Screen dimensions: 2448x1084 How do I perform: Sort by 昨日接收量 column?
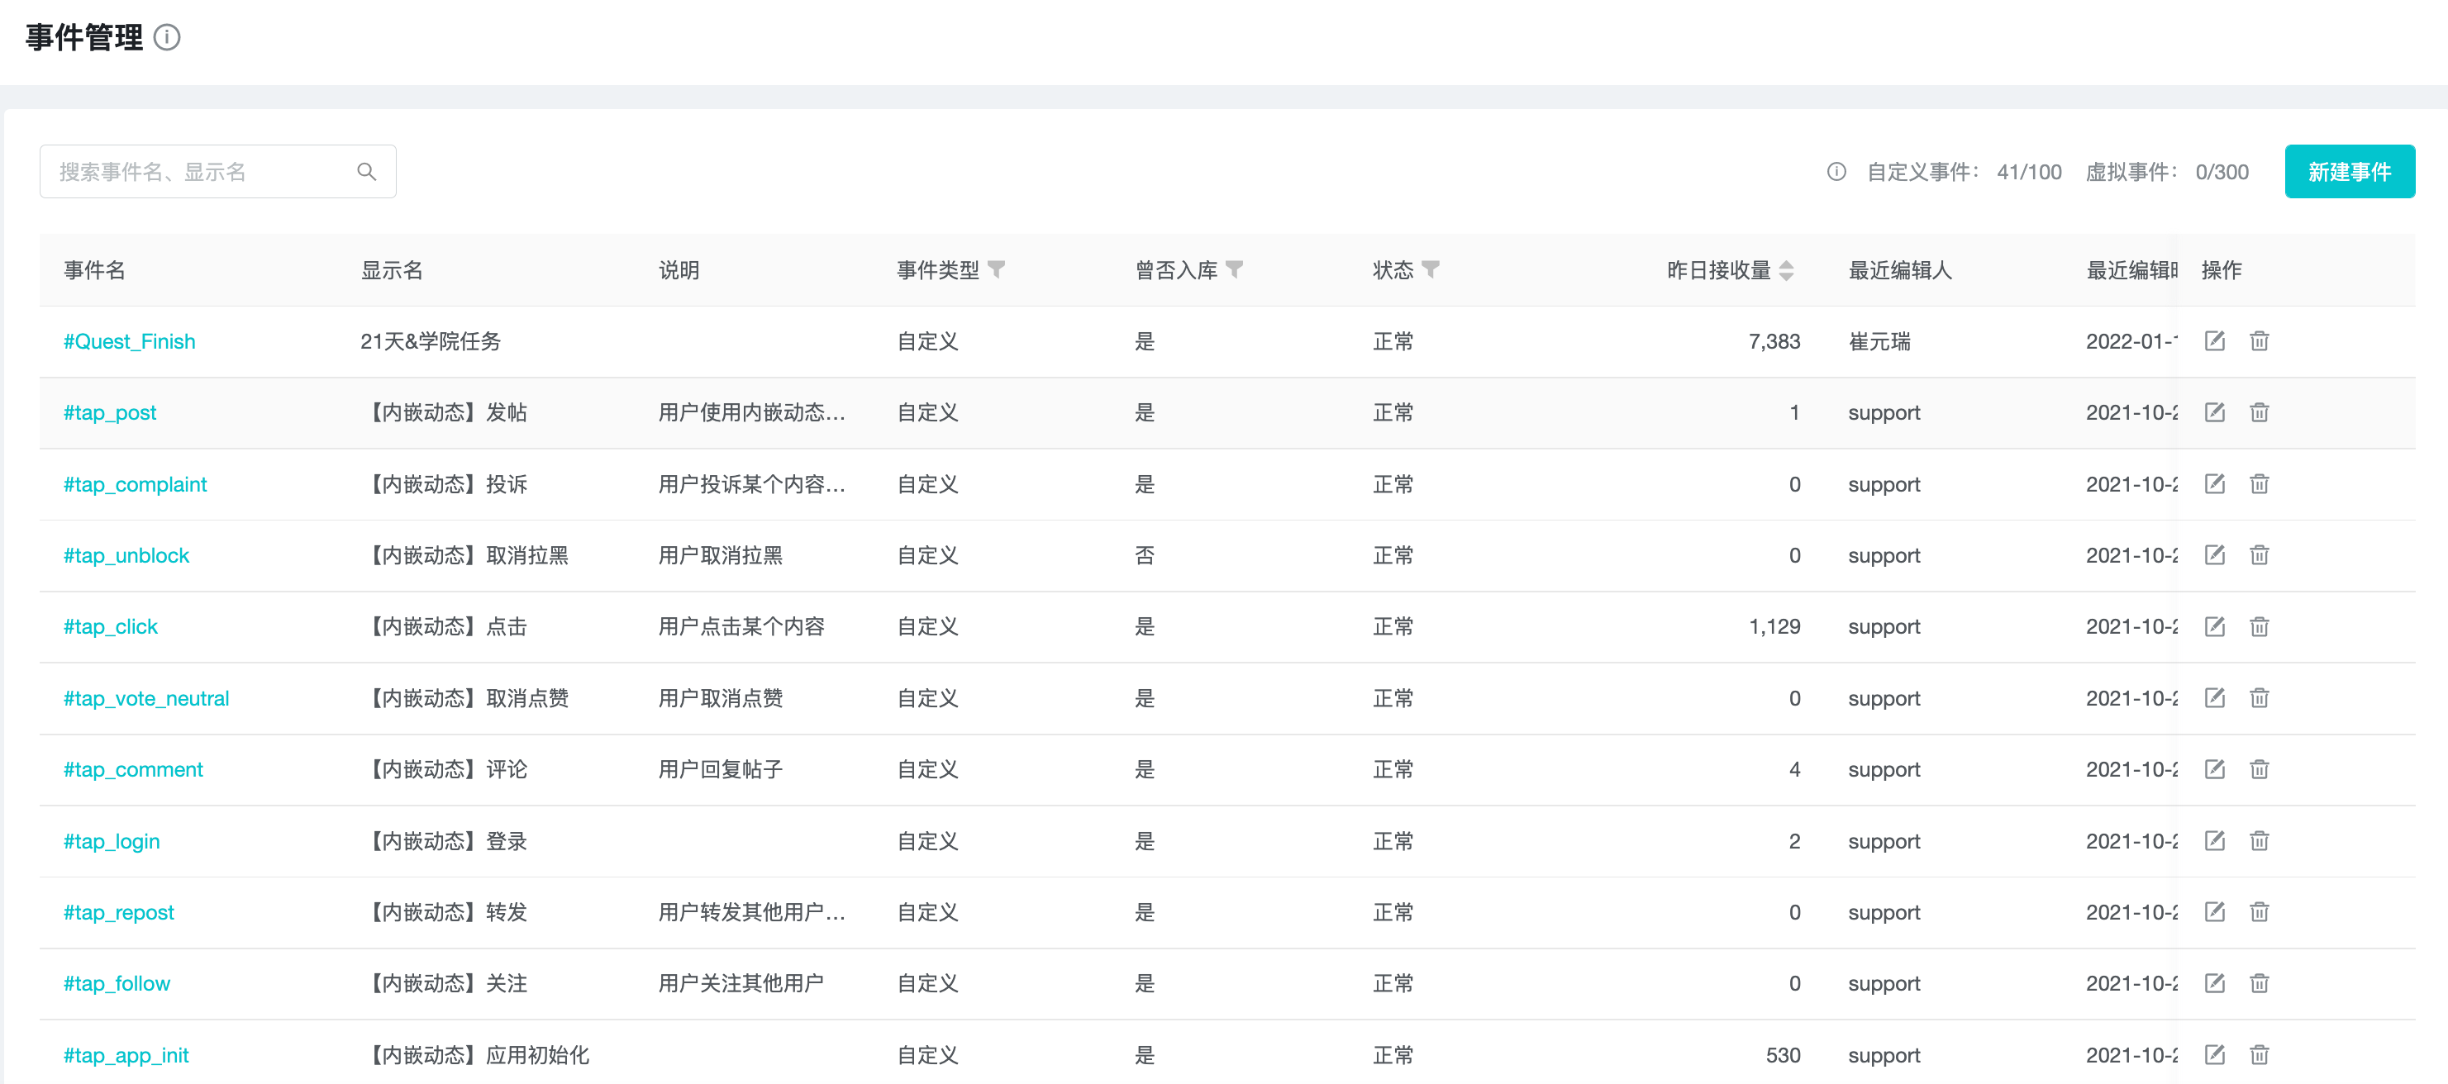pos(1786,270)
